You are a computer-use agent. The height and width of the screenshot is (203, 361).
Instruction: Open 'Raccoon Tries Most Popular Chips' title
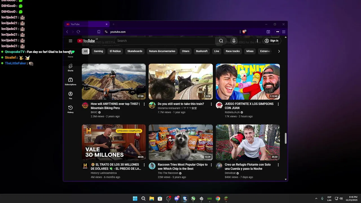pyautogui.click(x=182, y=167)
